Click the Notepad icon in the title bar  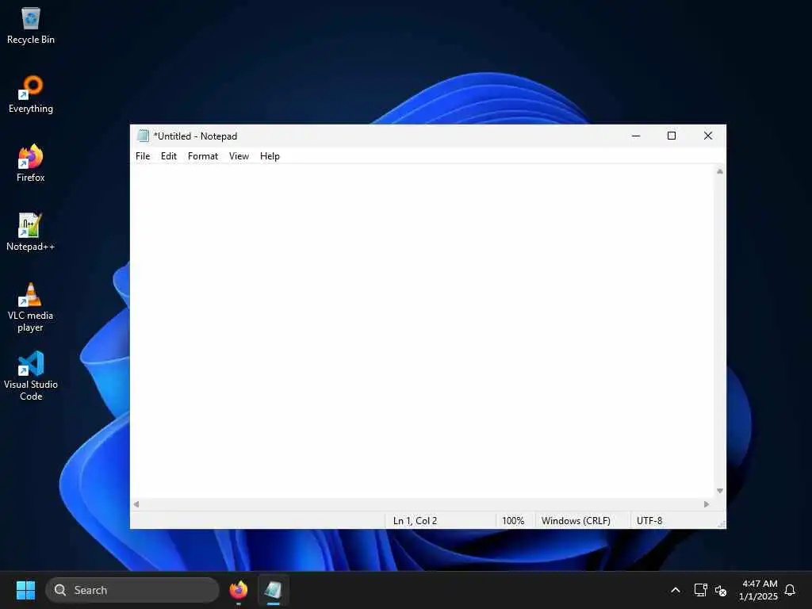[143, 136]
